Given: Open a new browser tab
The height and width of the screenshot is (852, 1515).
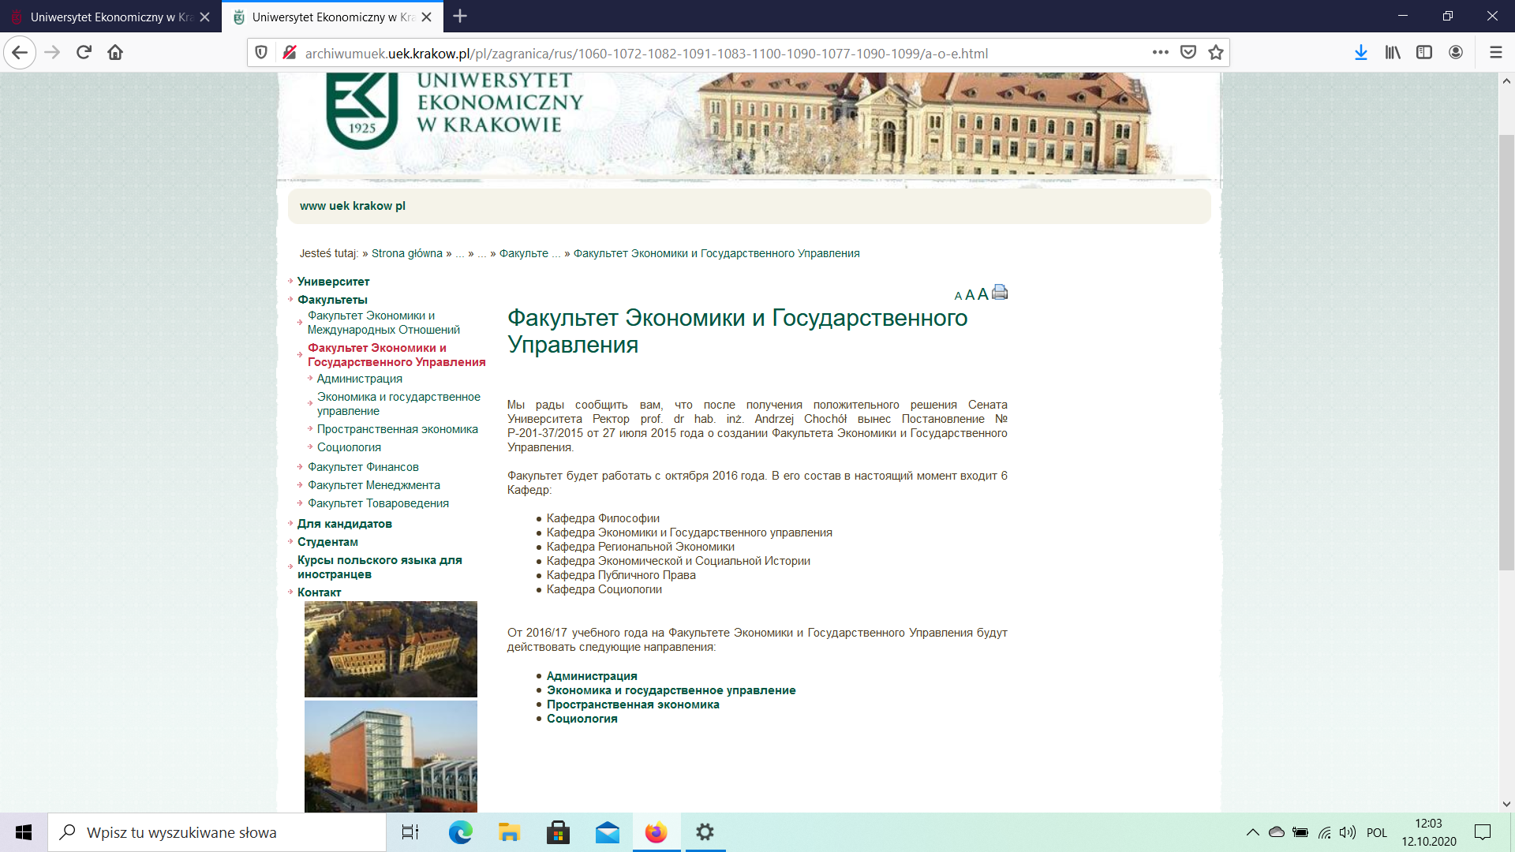Looking at the screenshot, I should coord(460,17).
